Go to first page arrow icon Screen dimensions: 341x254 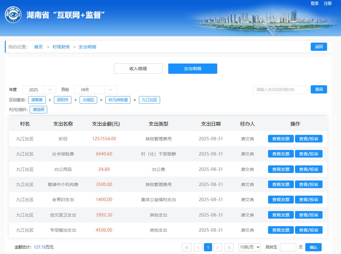coord(187,247)
